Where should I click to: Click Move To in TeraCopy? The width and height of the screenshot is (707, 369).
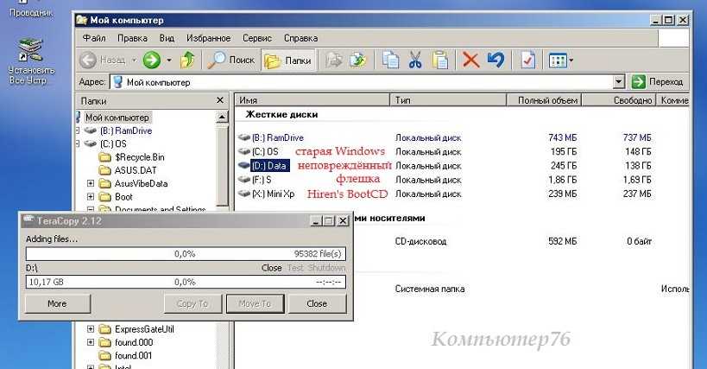coord(255,303)
